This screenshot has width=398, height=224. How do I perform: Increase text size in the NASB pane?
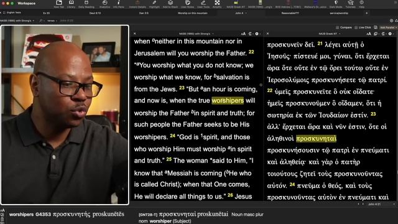pos(243,34)
